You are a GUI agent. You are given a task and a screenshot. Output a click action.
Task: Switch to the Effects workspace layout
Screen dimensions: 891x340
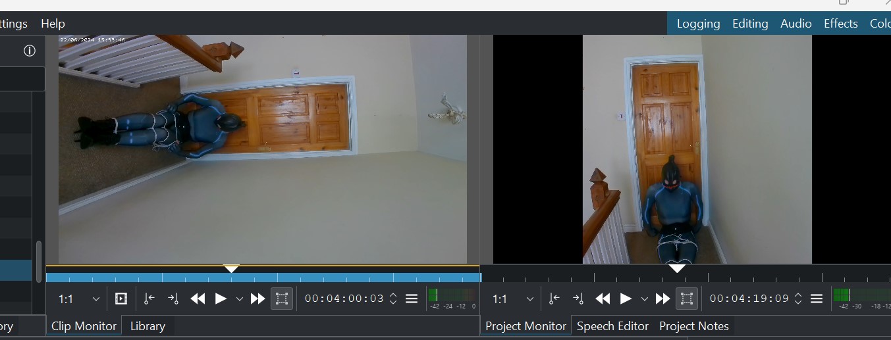(840, 24)
